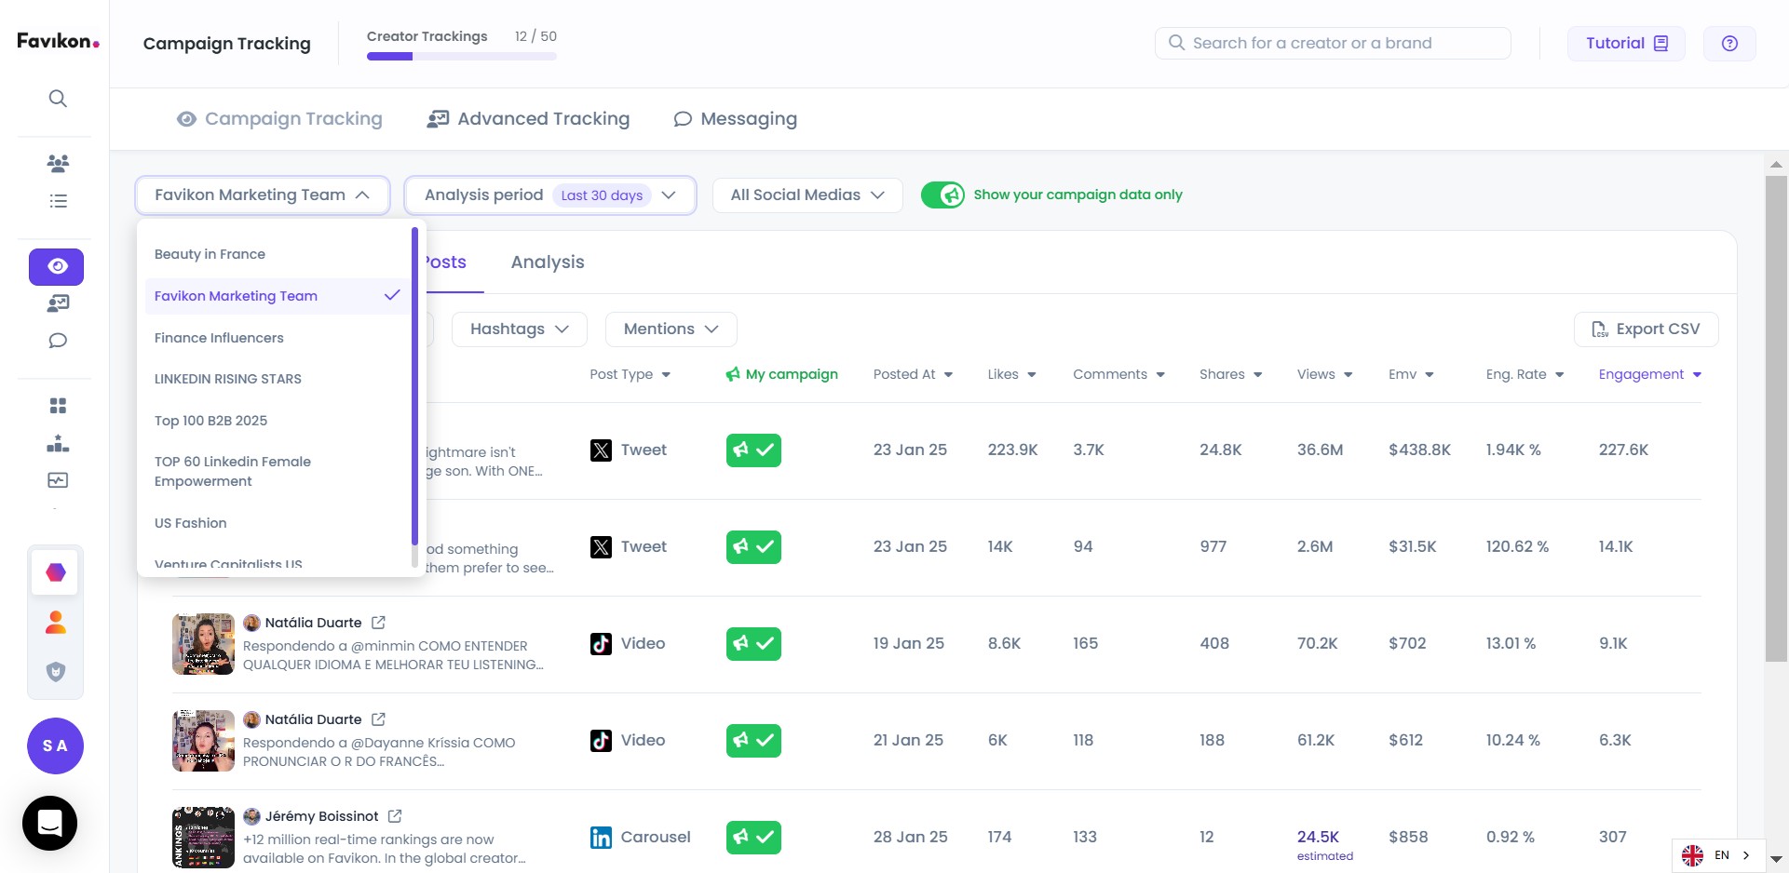Toggle My campaign badge for 14K likes tweet
Image resolution: width=1789 pixels, height=873 pixels.
tap(753, 547)
